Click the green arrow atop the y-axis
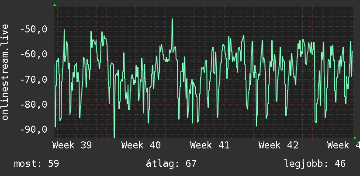Screen dimensions: 360x176 (55, 5)
